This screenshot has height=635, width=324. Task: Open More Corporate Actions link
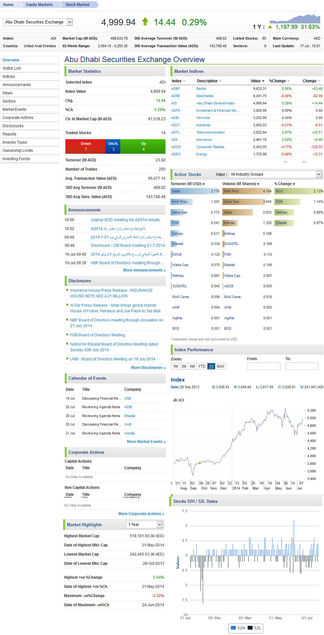[x=141, y=514]
